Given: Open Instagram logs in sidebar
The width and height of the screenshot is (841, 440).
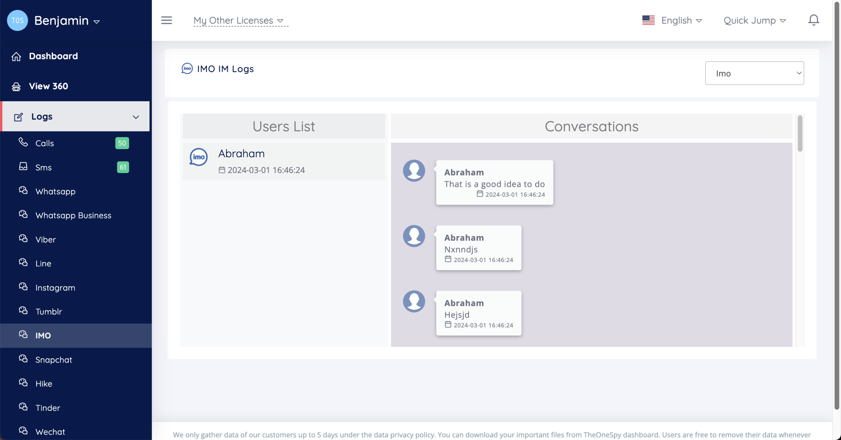Looking at the screenshot, I should (x=55, y=288).
